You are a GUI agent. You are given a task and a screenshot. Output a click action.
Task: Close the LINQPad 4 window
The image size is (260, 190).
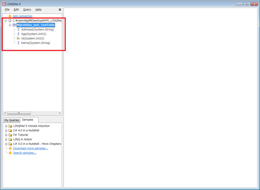click(x=254, y=4)
